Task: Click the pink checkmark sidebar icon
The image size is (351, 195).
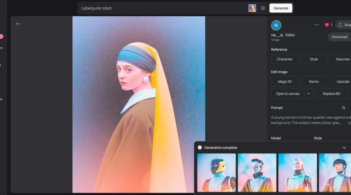Action: point(1,36)
